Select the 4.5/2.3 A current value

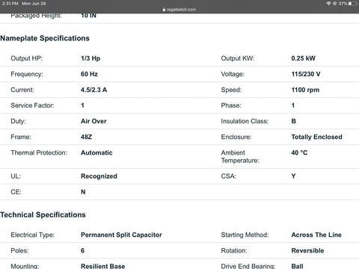tap(93, 90)
